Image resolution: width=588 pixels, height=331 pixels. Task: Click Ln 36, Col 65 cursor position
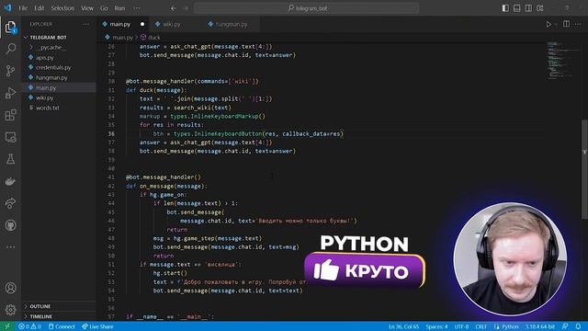(x=403, y=326)
